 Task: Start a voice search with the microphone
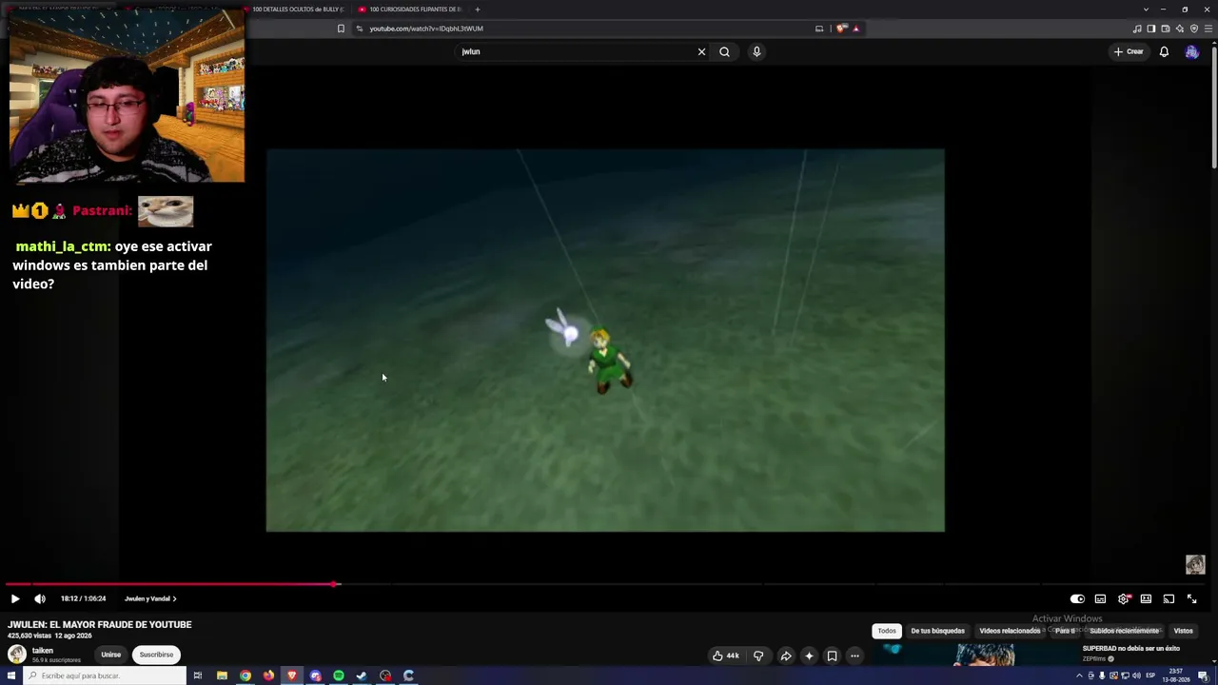tap(756, 51)
